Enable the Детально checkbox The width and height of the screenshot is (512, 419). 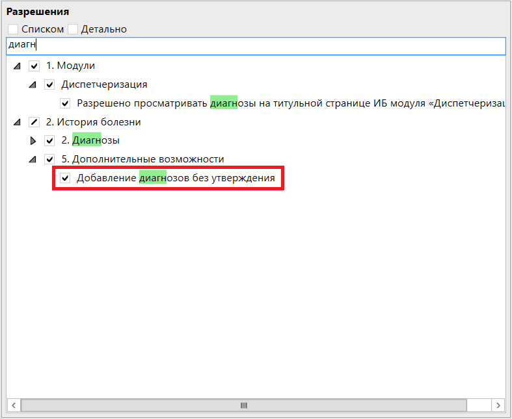73,29
